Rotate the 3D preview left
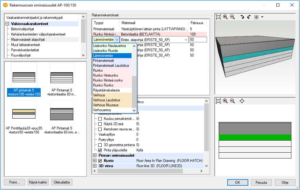 242,17
